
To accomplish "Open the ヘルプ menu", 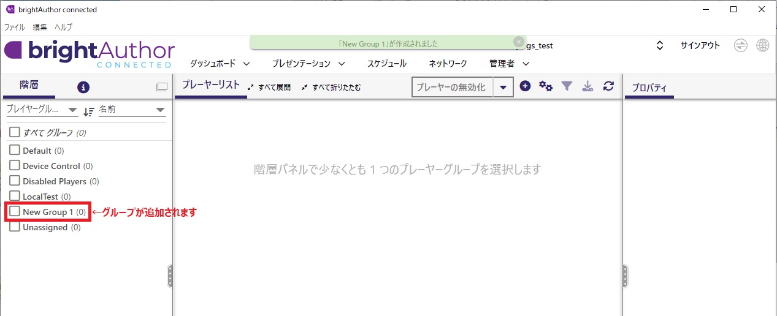I will (x=63, y=27).
